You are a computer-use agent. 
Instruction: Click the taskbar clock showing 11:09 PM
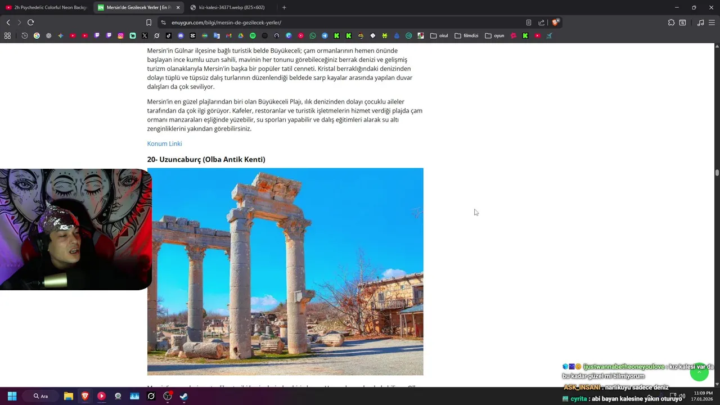pyautogui.click(x=703, y=396)
